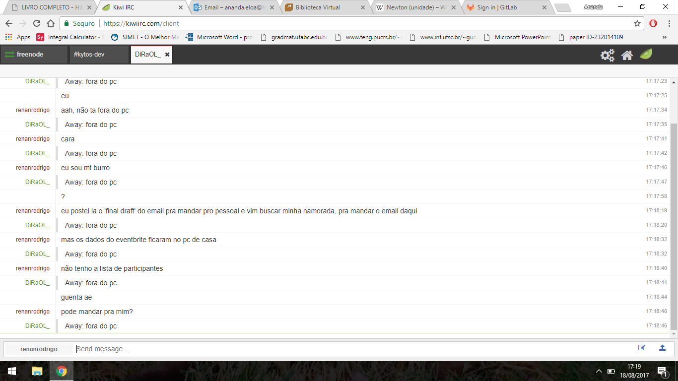
Task: Switch to the freenode network tab
Action: (x=34, y=55)
